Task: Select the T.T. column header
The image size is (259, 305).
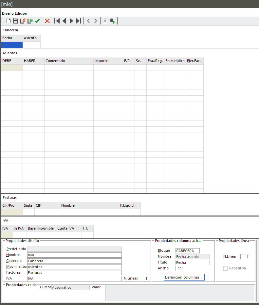Action: click(87, 228)
